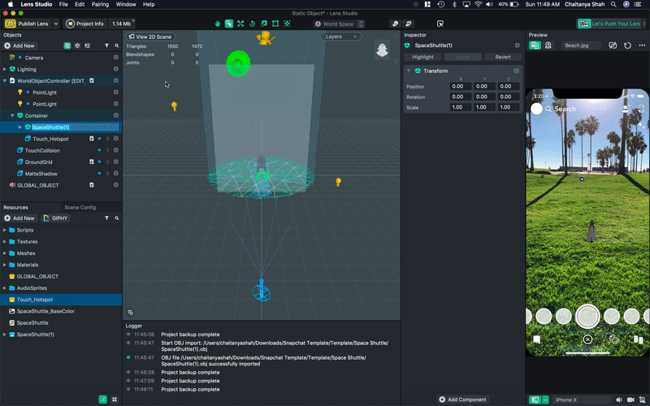Switch resources to grid view icon
Image resolution: width=650 pixels, height=406 pixels.
tap(115, 400)
